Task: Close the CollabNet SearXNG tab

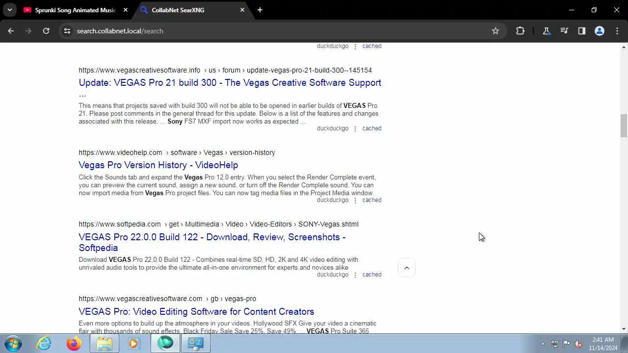Action: tap(242, 10)
